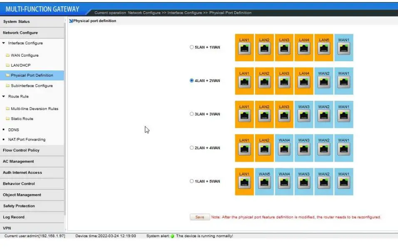Click LAN5 port in 5LAN + 1WAN row

coord(324,47)
